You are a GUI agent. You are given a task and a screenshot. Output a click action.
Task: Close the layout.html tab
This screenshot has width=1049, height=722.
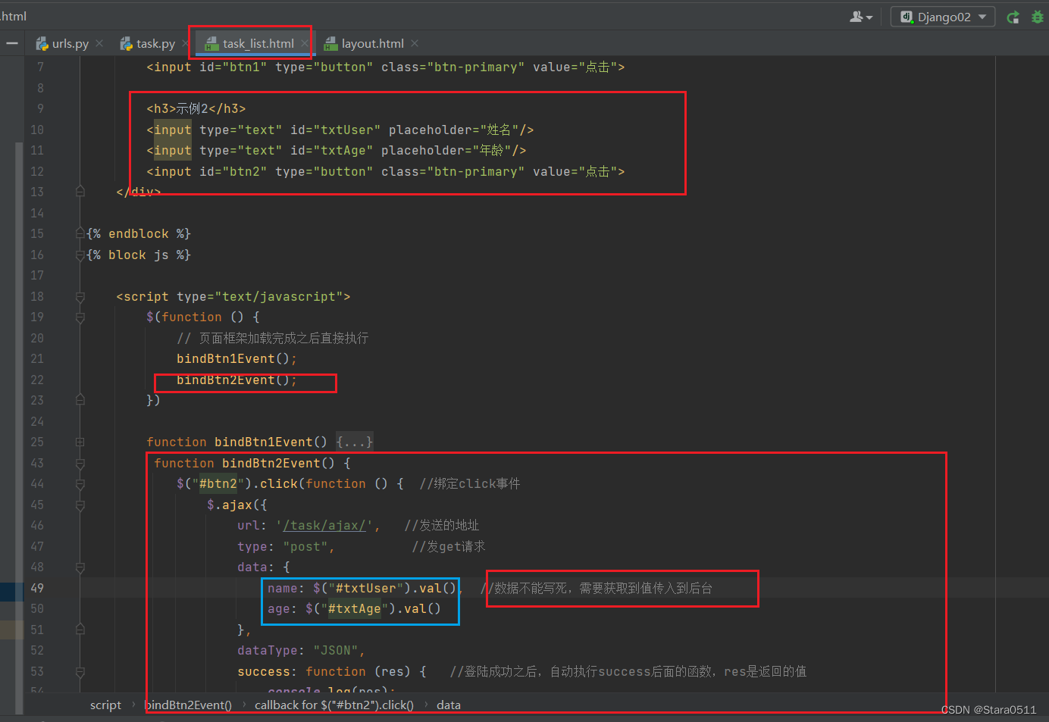(x=415, y=43)
